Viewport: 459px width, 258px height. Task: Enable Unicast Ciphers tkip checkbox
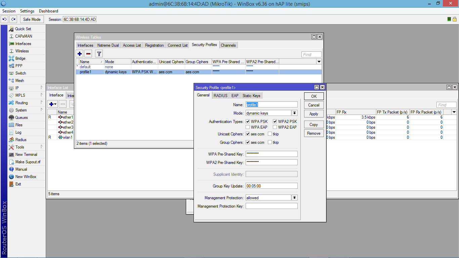[270, 134]
